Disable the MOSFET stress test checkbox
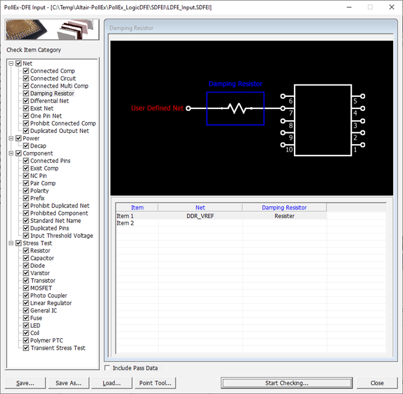Image resolution: width=403 pixels, height=394 pixels. pos(26,288)
